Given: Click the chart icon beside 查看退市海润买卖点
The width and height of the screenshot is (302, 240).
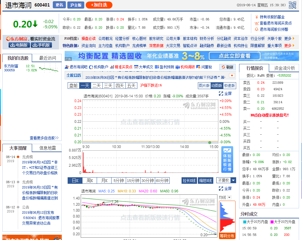Looking at the screenshot, I should [x=257, y=23].
